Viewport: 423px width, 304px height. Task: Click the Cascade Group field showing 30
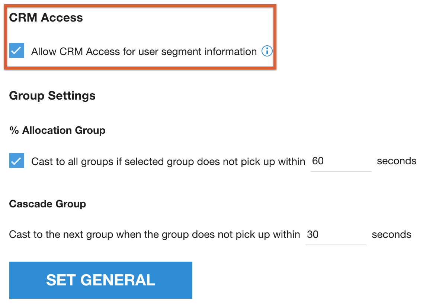tap(335, 235)
